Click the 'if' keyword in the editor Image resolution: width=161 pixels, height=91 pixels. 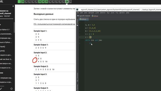point(90,43)
